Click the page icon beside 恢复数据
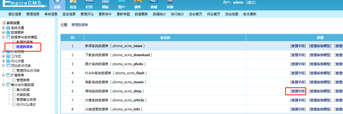This screenshot has width=343, height=114. [x=14, y=95]
